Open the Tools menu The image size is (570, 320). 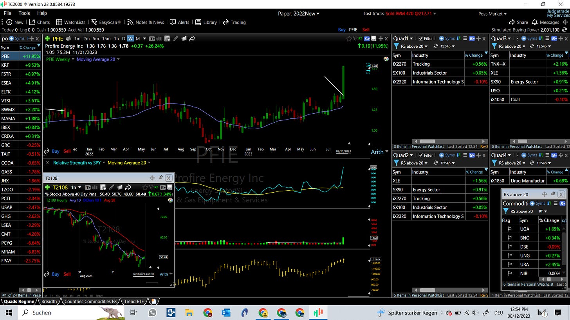(24, 13)
